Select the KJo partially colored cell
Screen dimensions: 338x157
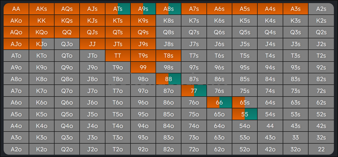41,44
